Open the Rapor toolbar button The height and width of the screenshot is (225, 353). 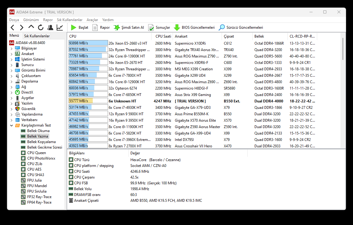tap(101, 28)
